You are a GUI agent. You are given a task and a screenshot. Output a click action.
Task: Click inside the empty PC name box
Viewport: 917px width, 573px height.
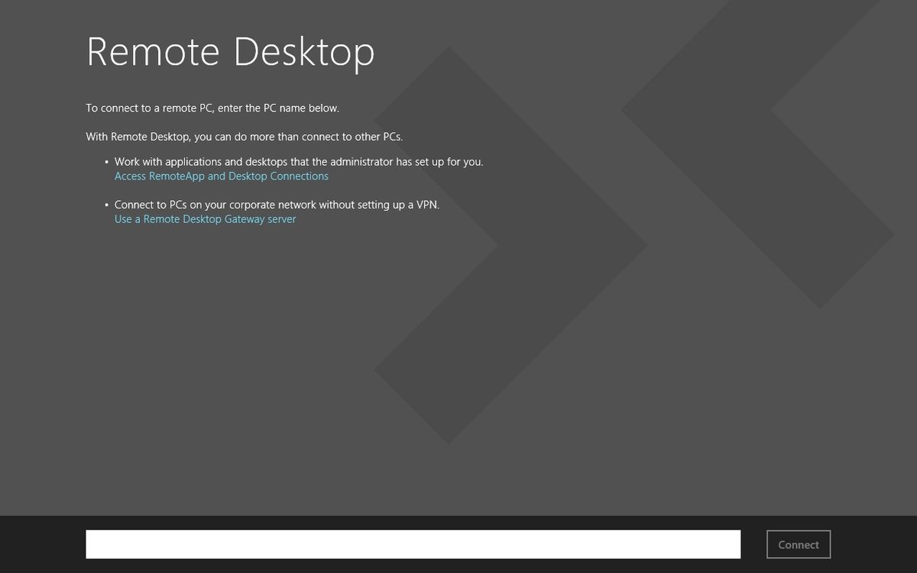click(x=413, y=544)
